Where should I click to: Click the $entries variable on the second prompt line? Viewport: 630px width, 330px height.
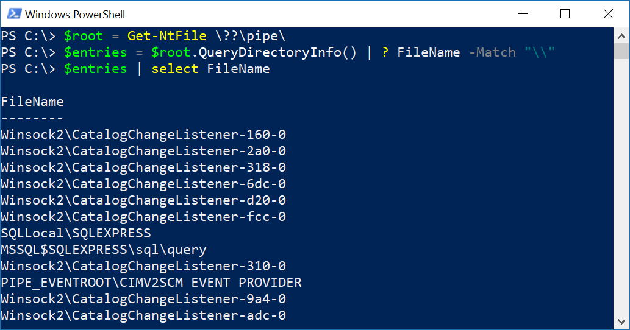tap(95, 52)
